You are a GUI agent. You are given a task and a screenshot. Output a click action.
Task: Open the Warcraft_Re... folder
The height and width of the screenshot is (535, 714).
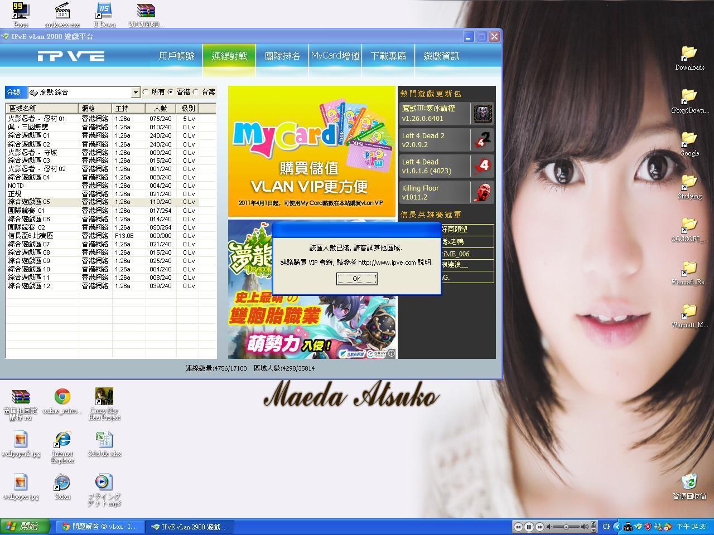coord(689,273)
